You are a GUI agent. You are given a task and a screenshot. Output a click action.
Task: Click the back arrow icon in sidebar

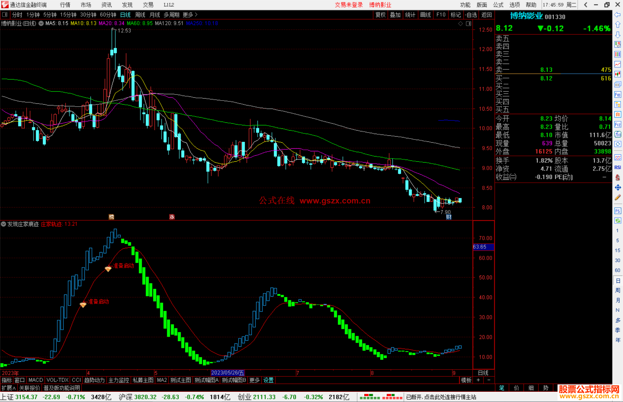tap(618, 14)
